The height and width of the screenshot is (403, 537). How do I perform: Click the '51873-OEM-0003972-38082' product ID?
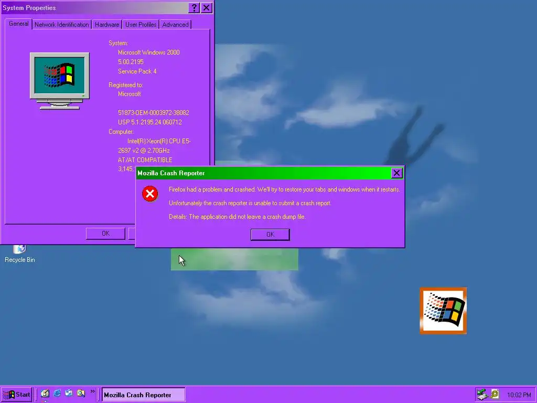point(154,113)
